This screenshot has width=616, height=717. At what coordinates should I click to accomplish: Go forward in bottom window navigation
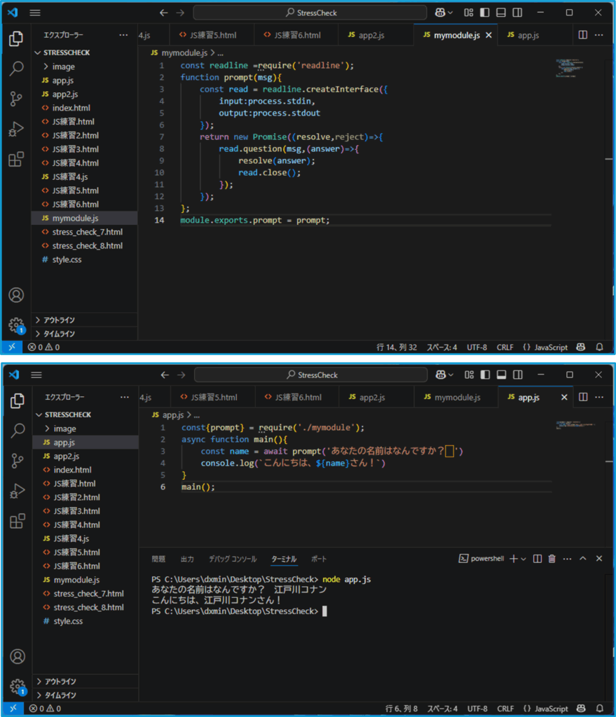pyautogui.click(x=182, y=375)
